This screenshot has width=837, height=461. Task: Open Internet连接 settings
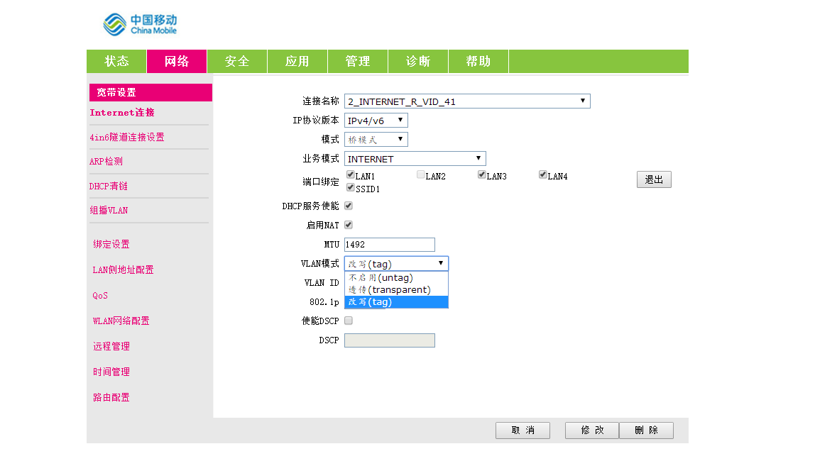point(122,113)
